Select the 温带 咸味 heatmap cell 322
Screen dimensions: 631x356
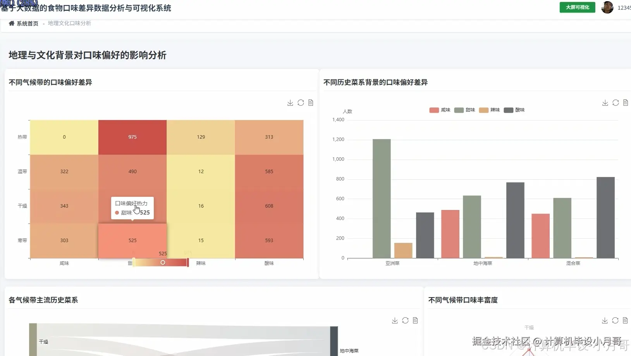coord(64,172)
